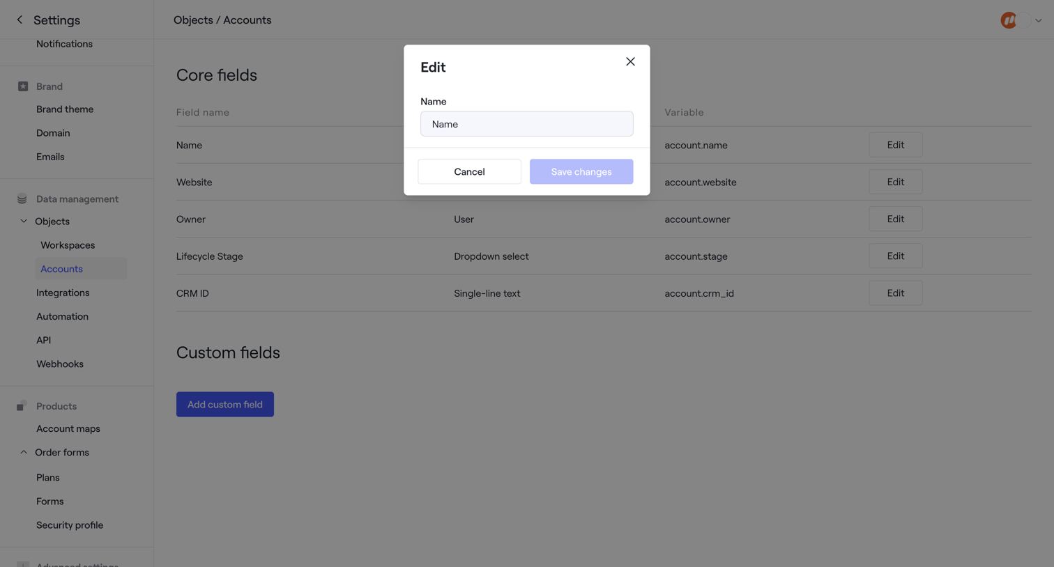Edit the Website field row

click(896, 182)
